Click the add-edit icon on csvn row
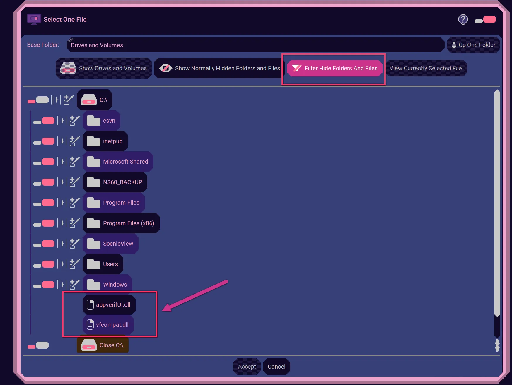Screen dimensions: 512x385 (x=75, y=120)
